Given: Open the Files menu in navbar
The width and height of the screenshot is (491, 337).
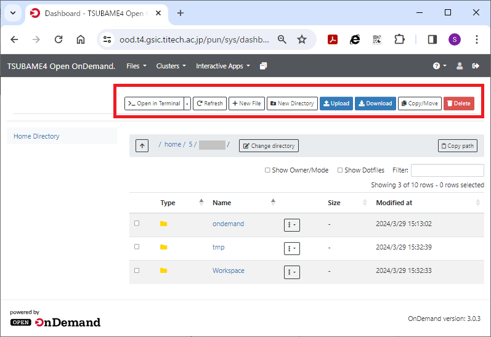Looking at the screenshot, I should tap(136, 66).
